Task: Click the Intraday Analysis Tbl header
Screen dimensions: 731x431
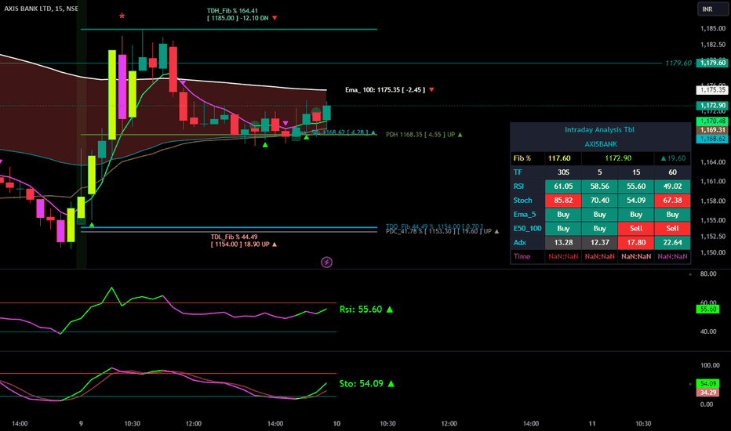Action: point(599,129)
